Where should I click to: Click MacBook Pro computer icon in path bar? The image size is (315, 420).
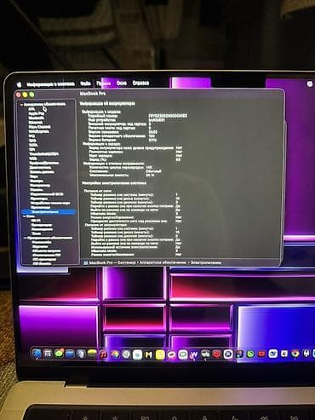(x=86, y=263)
